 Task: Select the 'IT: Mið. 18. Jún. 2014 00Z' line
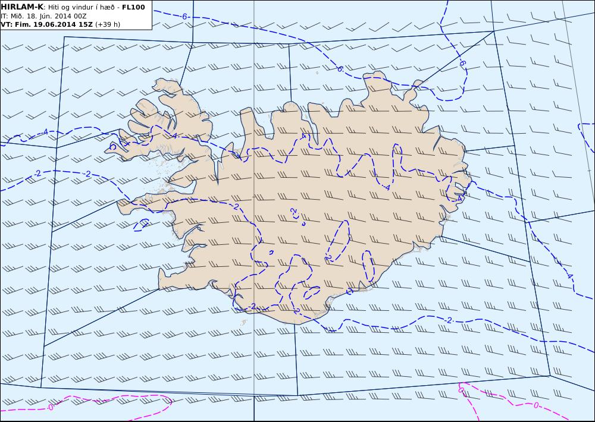[x=43, y=16]
